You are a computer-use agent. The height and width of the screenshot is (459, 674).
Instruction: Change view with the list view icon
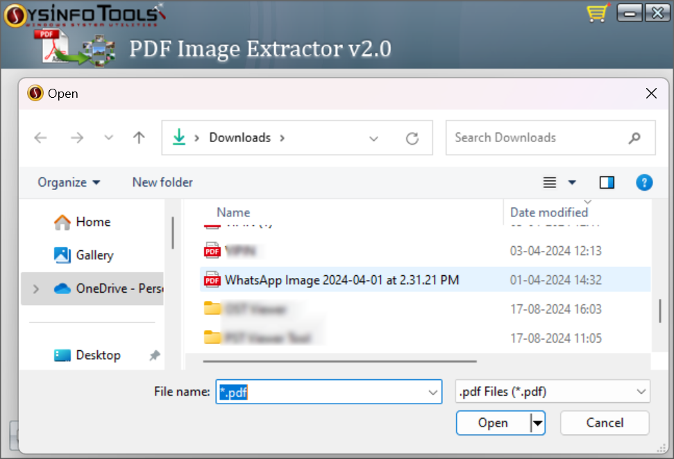549,182
